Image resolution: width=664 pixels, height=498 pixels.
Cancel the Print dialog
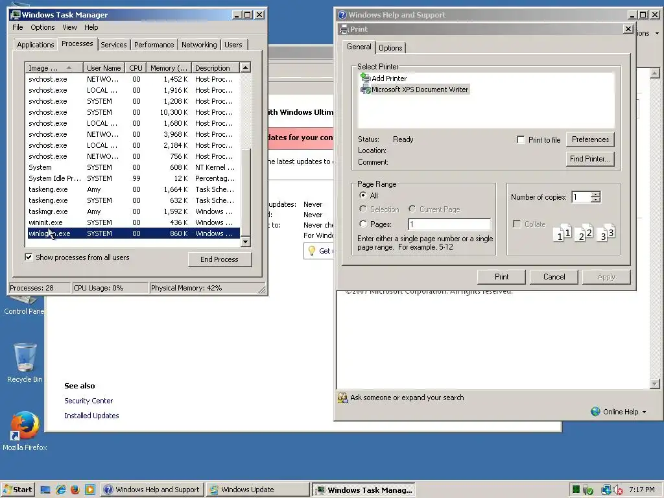tap(554, 276)
